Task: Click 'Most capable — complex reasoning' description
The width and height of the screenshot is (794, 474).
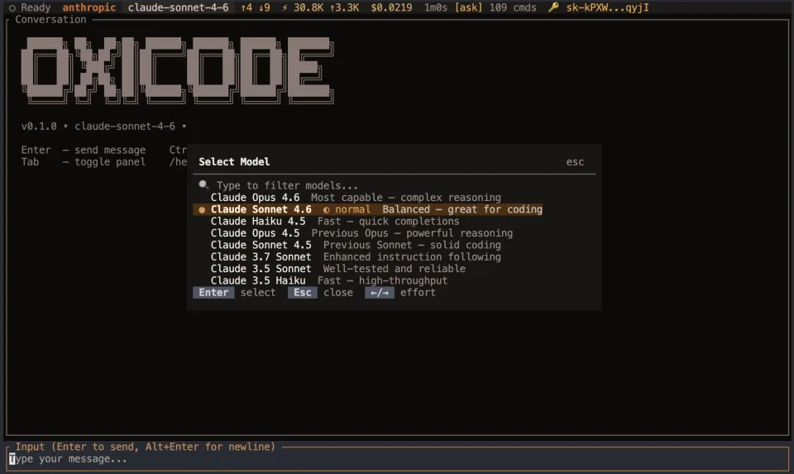Action: pyautogui.click(x=405, y=198)
